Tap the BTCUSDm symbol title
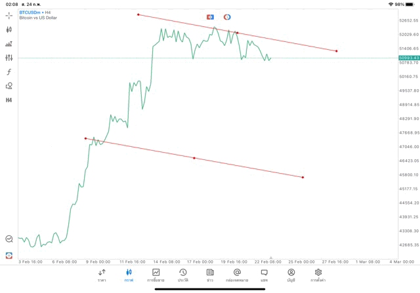 pos(31,12)
